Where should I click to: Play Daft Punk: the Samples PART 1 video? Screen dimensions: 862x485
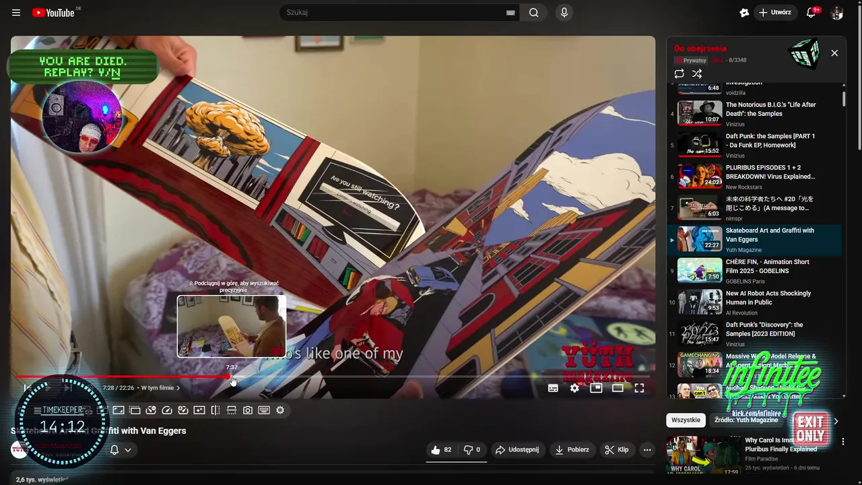(754, 145)
